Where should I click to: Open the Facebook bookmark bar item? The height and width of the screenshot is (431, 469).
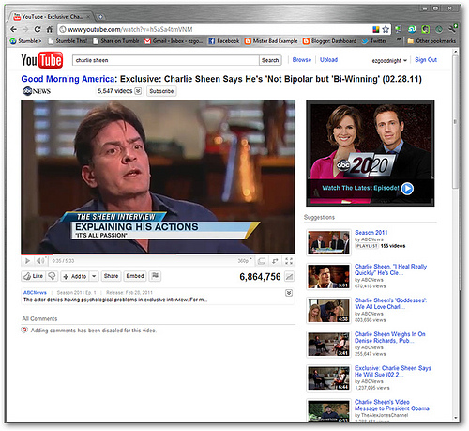click(x=224, y=41)
